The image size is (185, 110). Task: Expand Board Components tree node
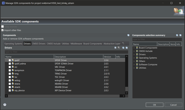pos(134,48)
